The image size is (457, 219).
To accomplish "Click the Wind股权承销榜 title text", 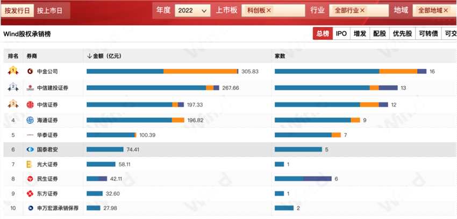I will pos(27,34).
